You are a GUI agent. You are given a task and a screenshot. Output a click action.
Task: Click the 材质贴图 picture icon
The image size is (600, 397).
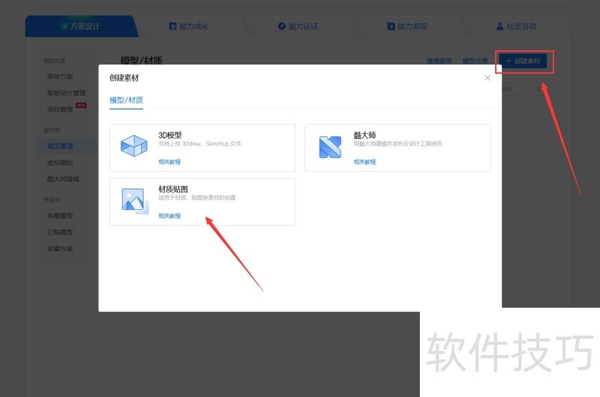click(x=133, y=201)
